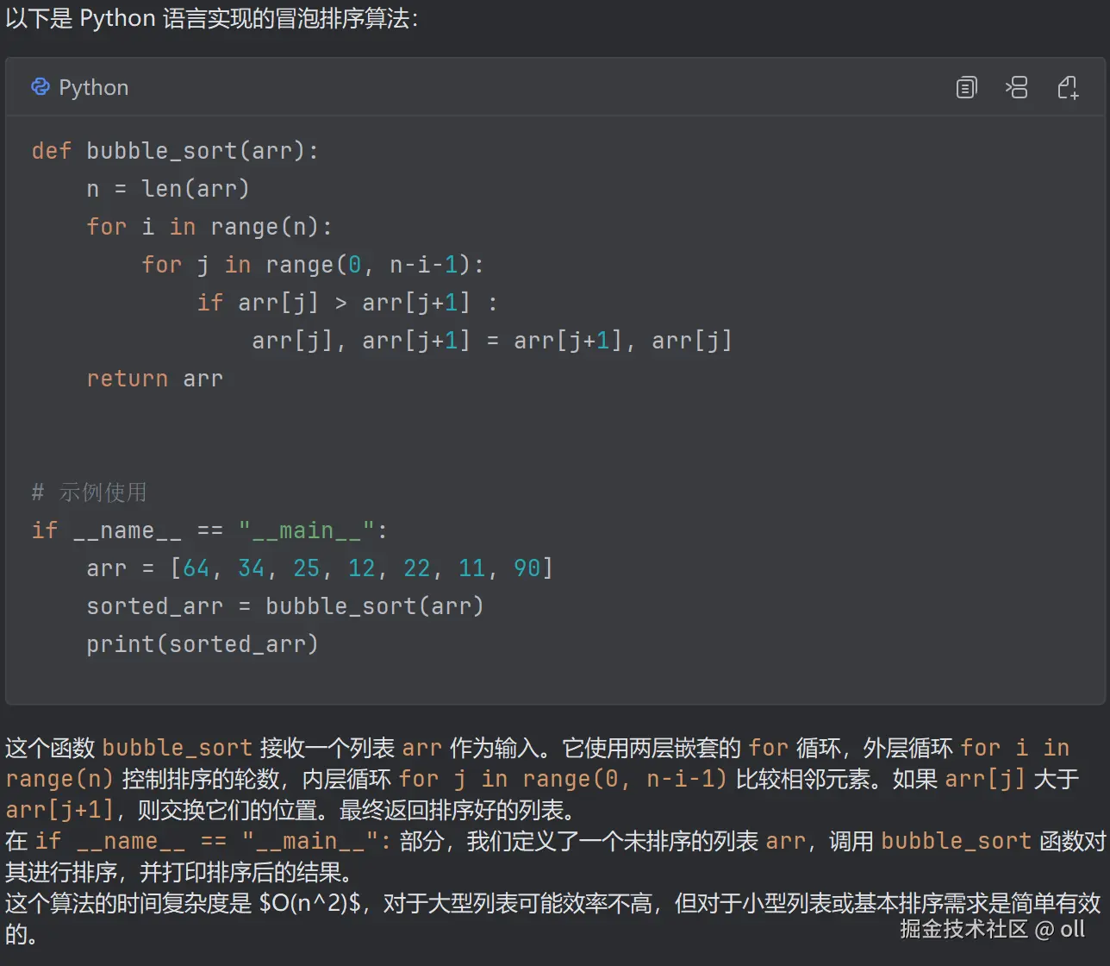This screenshot has height=966, width=1110.
Task: Click the 'return arr' code line
Action: click(155, 379)
